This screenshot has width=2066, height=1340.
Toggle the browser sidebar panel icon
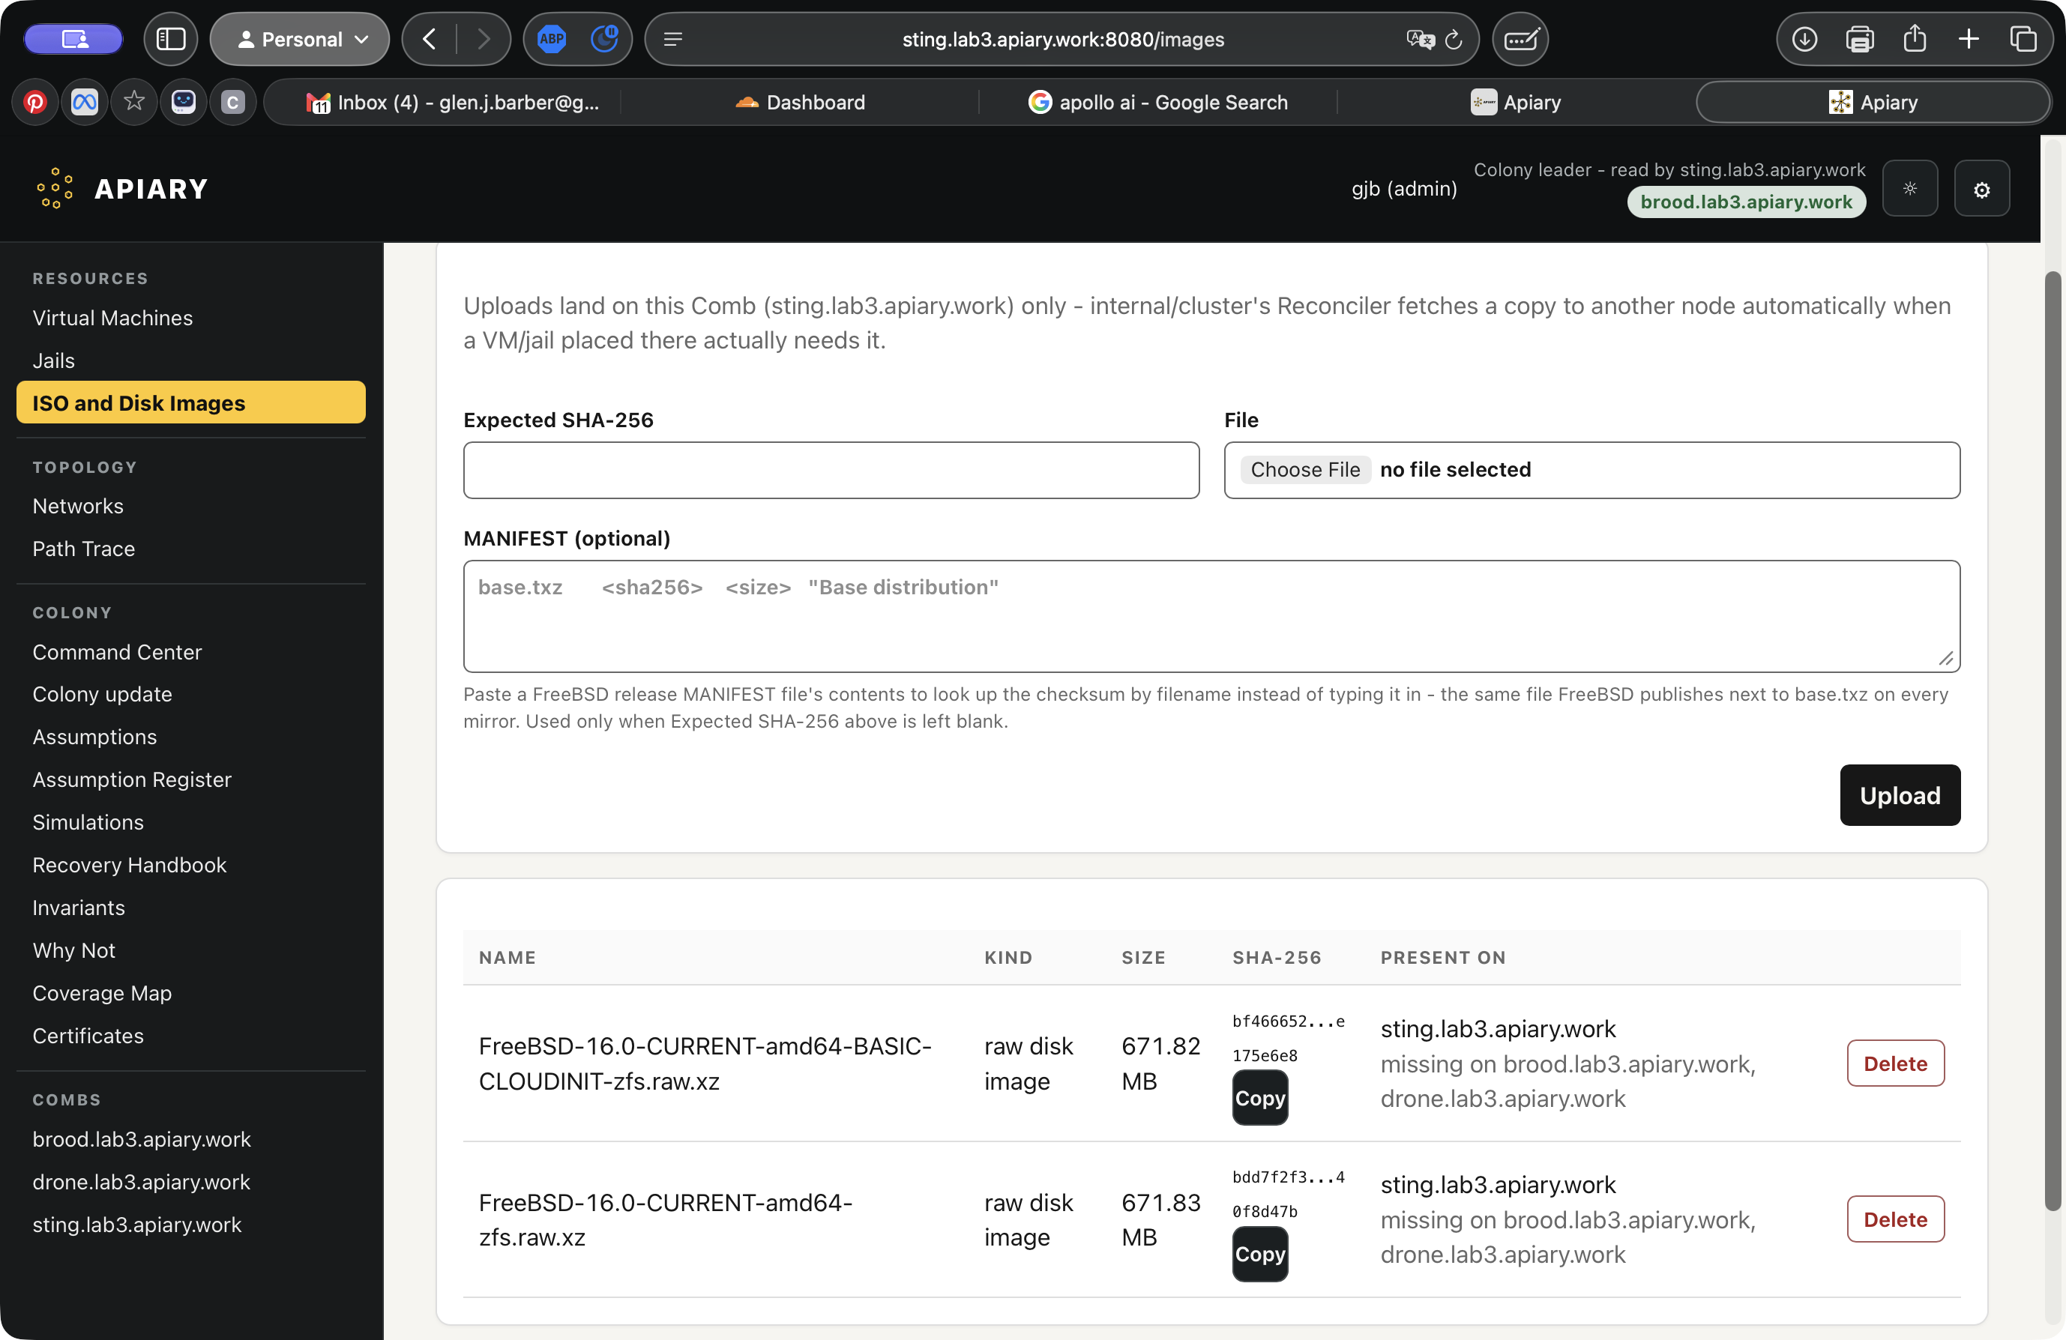[x=170, y=39]
